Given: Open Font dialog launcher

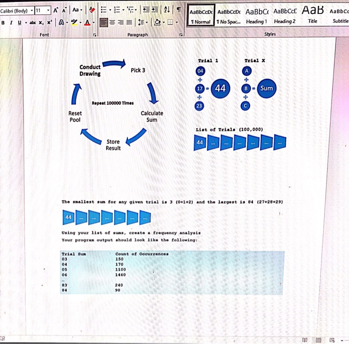Looking at the screenshot, I should point(95,35).
